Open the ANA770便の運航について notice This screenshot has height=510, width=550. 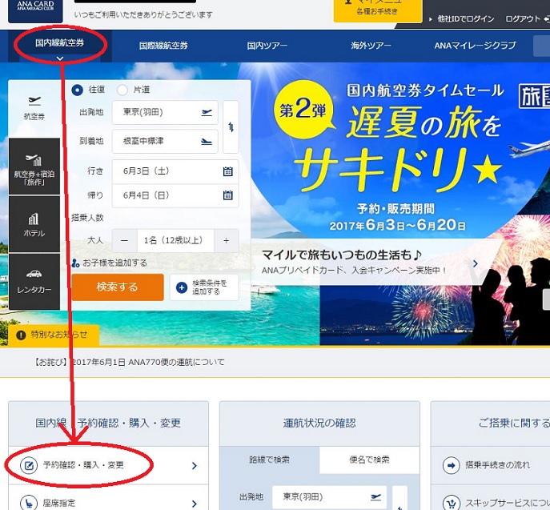click(129, 362)
